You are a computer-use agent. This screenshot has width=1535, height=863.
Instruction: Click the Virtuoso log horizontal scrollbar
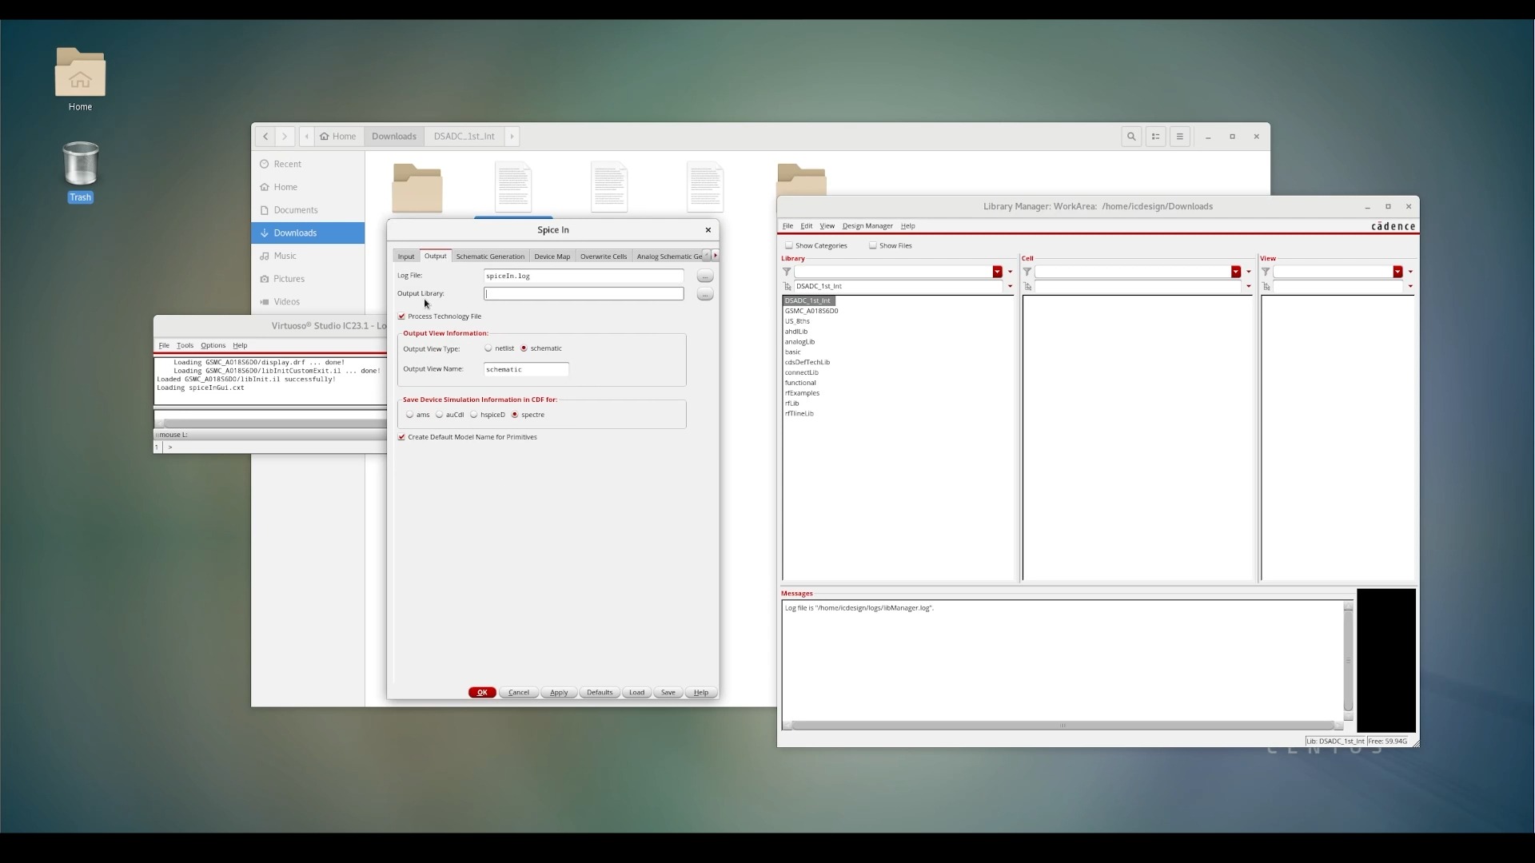pos(272,424)
